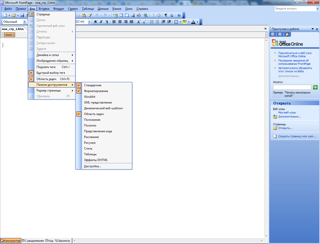
Task: Enable the Рисование toolbar
Action: [104, 137]
